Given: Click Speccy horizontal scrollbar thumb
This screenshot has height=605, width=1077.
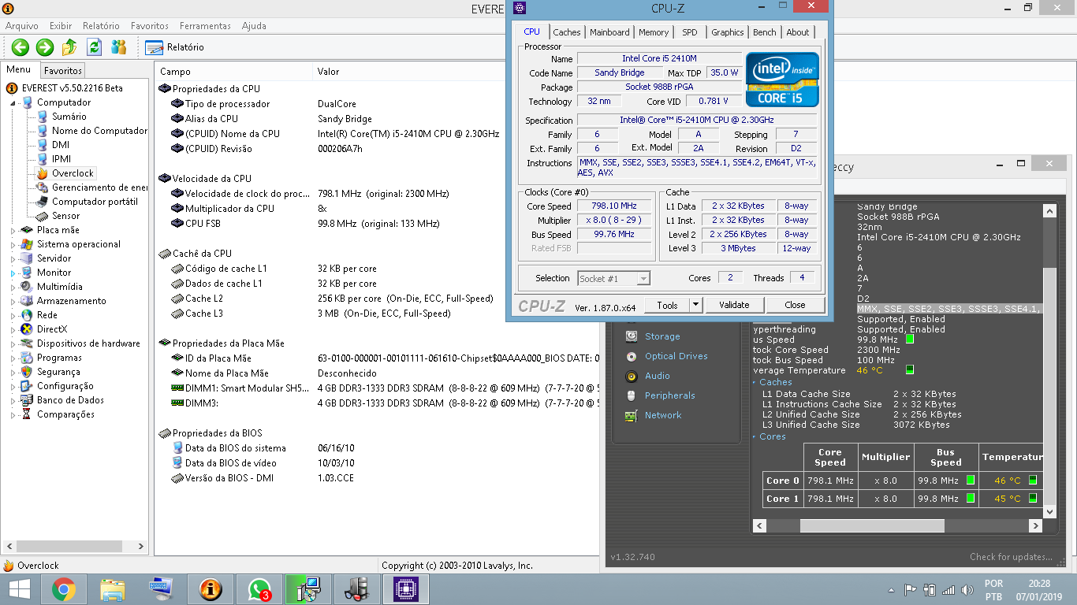Looking at the screenshot, I should 872,525.
